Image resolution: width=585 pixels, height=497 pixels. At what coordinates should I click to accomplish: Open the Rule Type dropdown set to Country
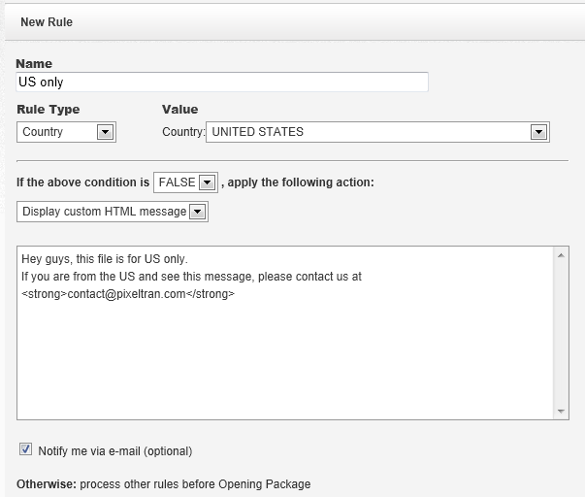(66, 132)
